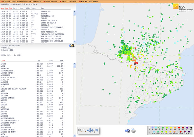Select the 1915 03 28 CASTANESA.OS earthquake
The width and height of the screenshot is (194, 137).
point(27,16)
